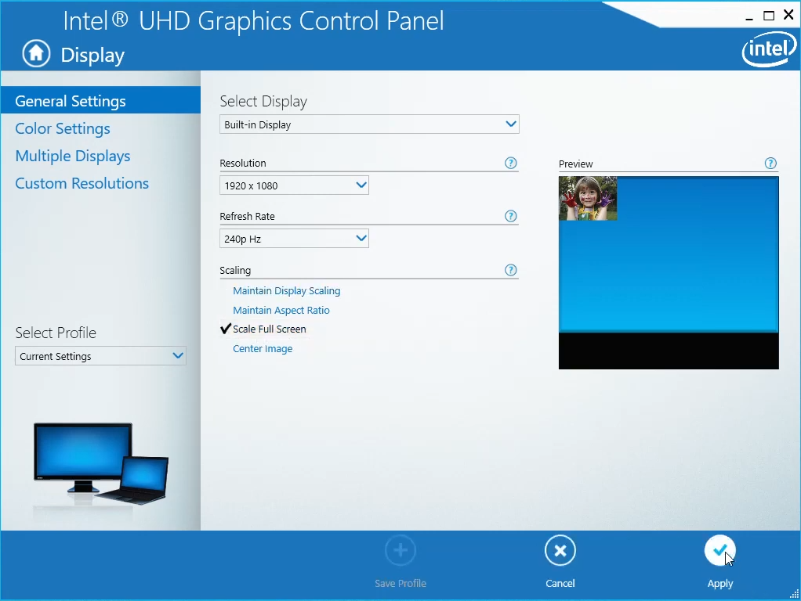The height and width of the screenshot is (601, 801).
Task: Expand the Select Profile dropdown
Action: [100, 355]
